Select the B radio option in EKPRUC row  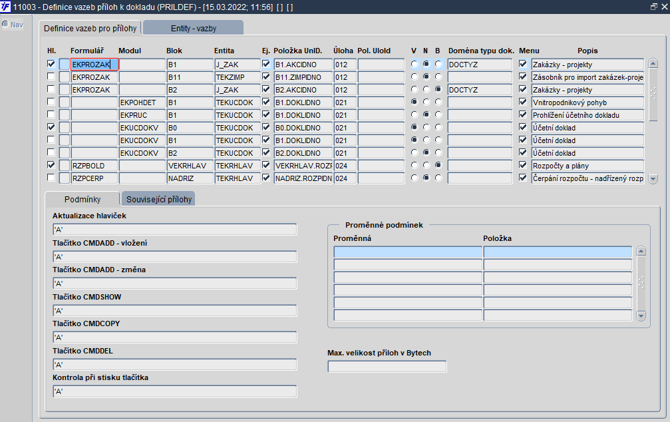click(x=438, y=114)
